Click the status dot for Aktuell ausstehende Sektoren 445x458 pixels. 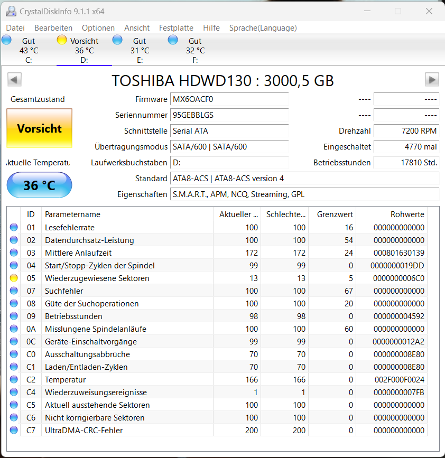(14, 405)
